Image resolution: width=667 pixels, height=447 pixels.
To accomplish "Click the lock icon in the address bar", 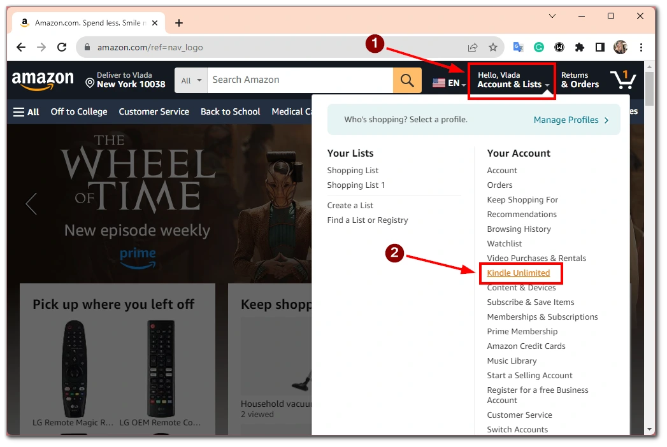I will 87,47.
